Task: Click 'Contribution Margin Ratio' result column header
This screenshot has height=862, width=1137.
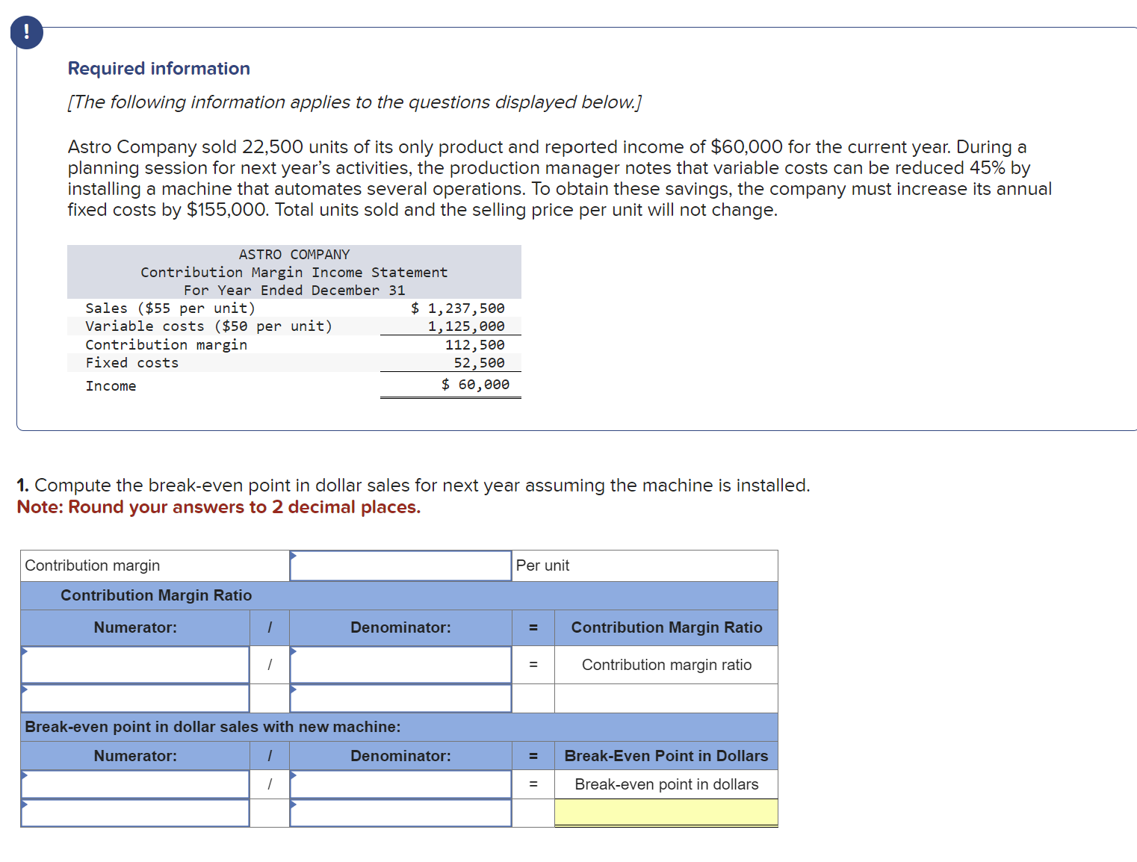Action: coord(666,627)
